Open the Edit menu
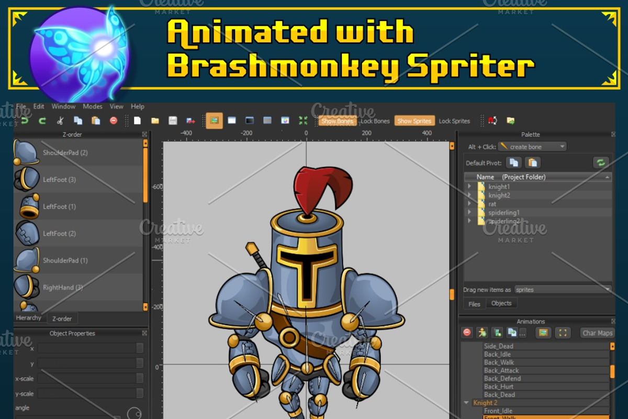The image size is (628, 419). point(39,106)
